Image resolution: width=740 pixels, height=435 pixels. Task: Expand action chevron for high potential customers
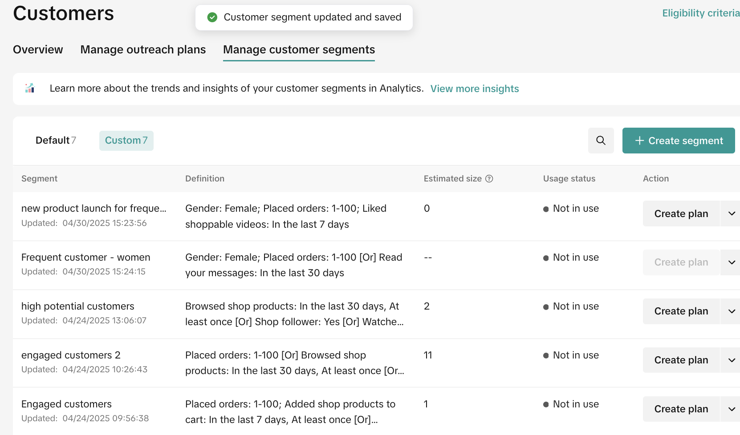[x=731, y=311]
